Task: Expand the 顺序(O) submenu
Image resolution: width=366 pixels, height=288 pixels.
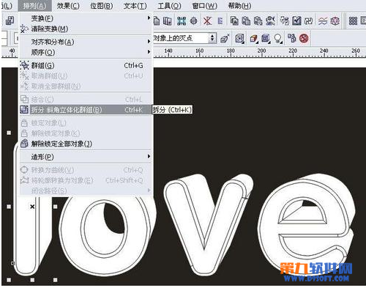Action: 86,52
